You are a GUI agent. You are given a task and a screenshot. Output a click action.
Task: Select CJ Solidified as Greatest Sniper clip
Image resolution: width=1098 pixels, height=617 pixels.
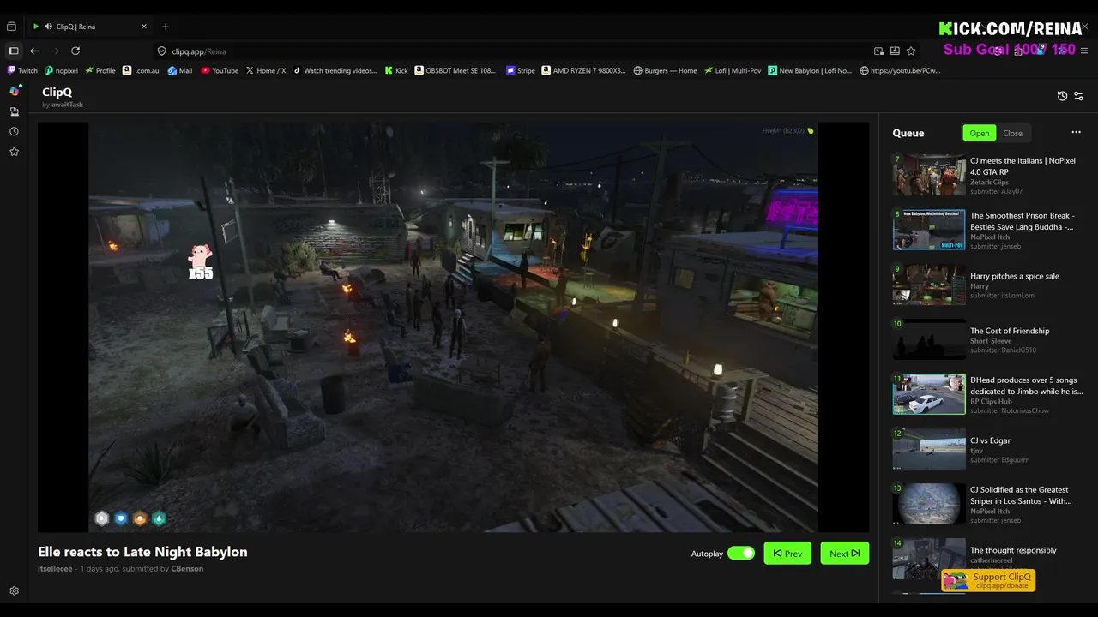pyautogui.click(x=987, y=504)
